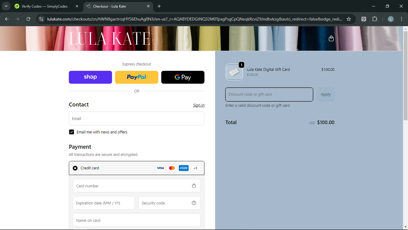Switch to Checkout - Lula Kate tab

pos(118,6)
